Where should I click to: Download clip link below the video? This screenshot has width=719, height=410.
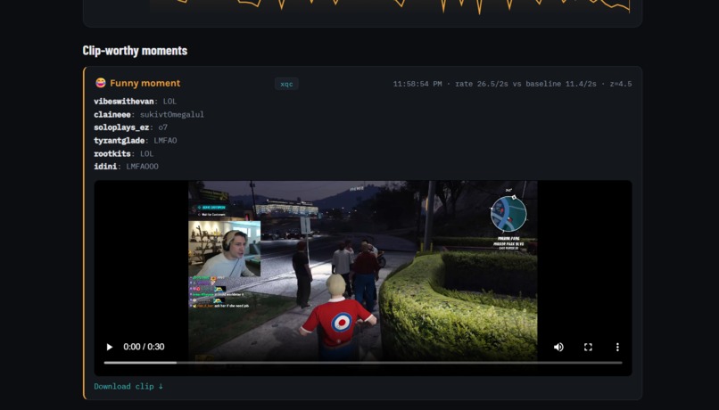coord(128,386)
